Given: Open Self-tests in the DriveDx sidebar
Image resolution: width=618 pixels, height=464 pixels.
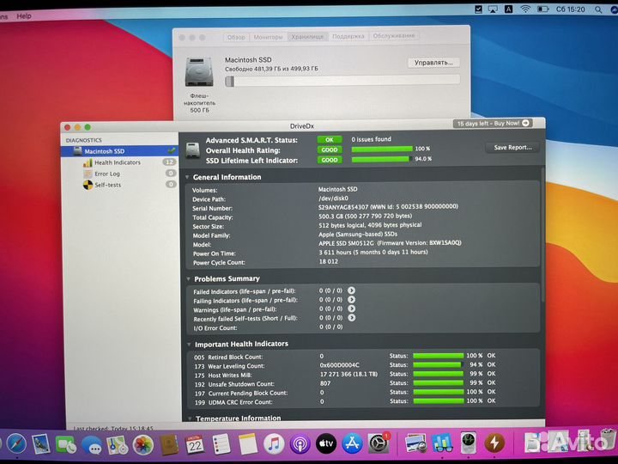Looking at the screenshot, I should (107, 185).
